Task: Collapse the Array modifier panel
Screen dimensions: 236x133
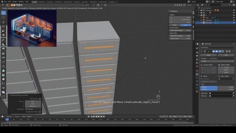Action: click(201, 51)
